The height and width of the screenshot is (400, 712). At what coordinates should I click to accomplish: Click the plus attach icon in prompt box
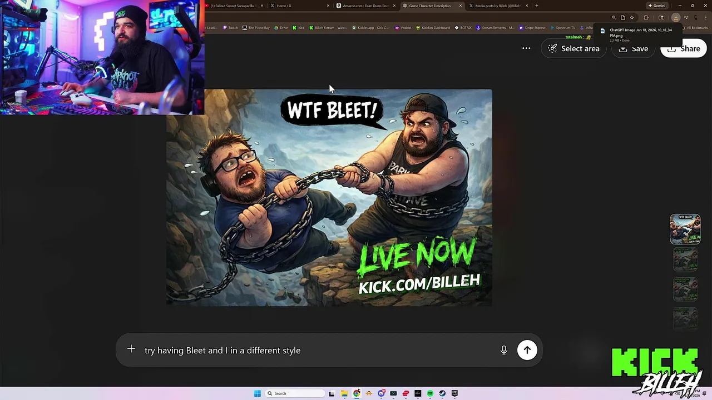tap(131, 349)
